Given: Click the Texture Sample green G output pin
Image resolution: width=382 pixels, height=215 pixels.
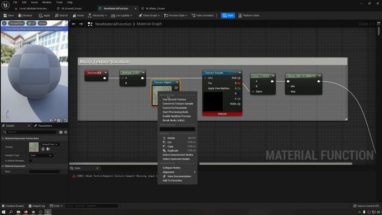Looking at the screenshot, I should point(239,88).
